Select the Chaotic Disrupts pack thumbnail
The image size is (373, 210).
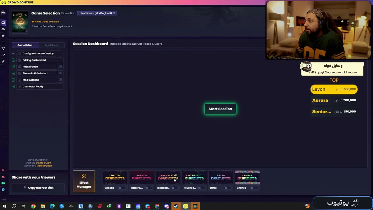pyautogui.click(x=115, y=178)
